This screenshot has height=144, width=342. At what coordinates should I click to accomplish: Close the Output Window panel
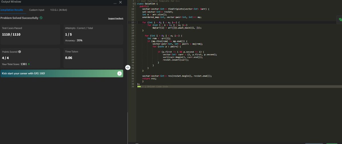[x=120, y=2]
